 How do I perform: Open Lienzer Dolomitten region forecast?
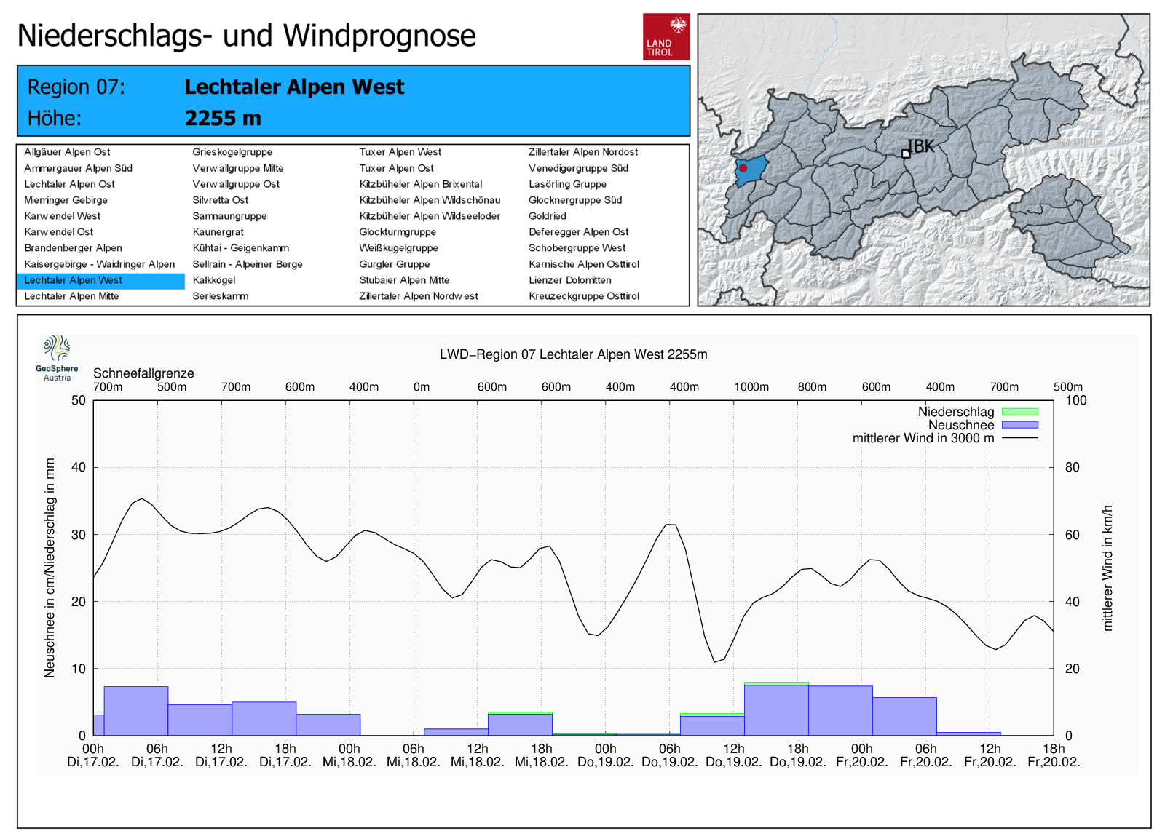[x=570, y=280]
